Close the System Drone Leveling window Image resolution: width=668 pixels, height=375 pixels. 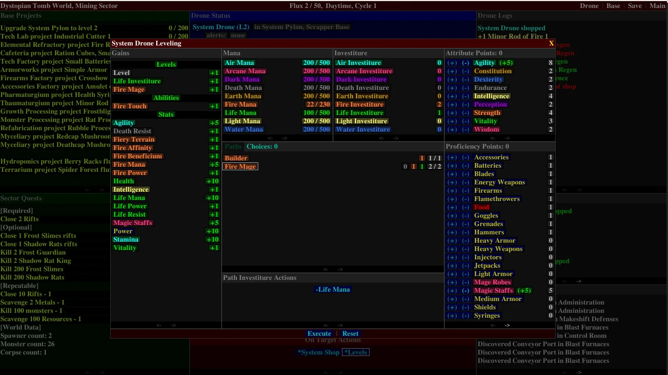(551, 43)
